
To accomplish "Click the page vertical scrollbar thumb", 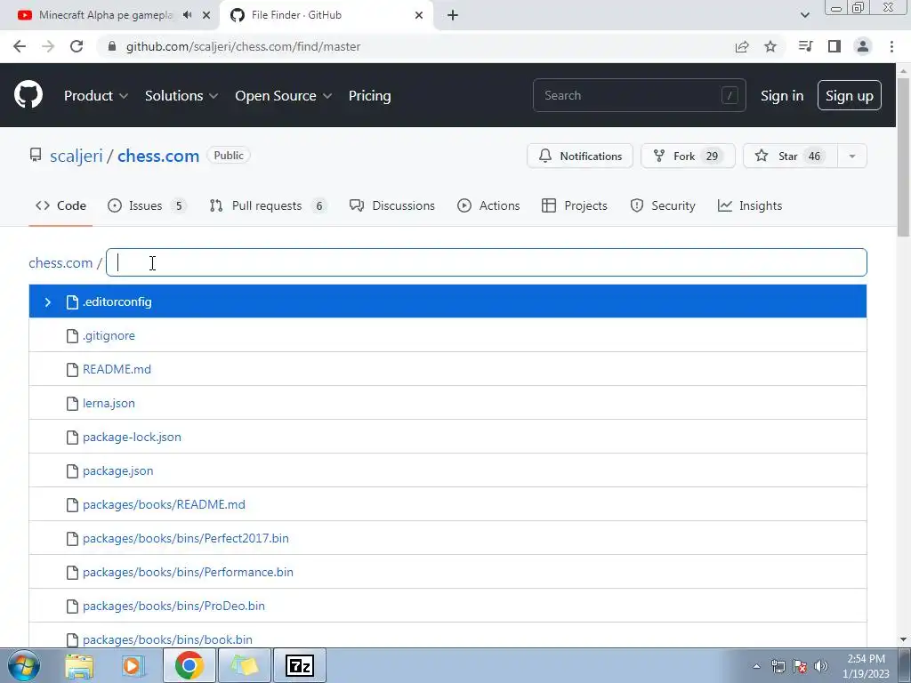I will [x=904, y=157].
